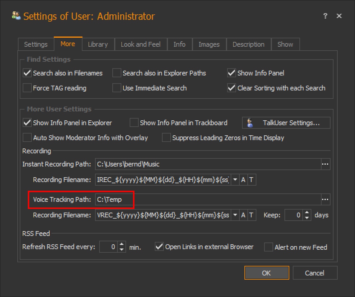Viewport: 355px width, 297px height.
Task: Confirm settings with OK button
Action: [x=266, y=273]
